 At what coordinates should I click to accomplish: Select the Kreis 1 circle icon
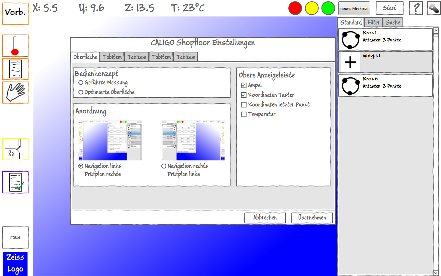[x=351, y=40]
